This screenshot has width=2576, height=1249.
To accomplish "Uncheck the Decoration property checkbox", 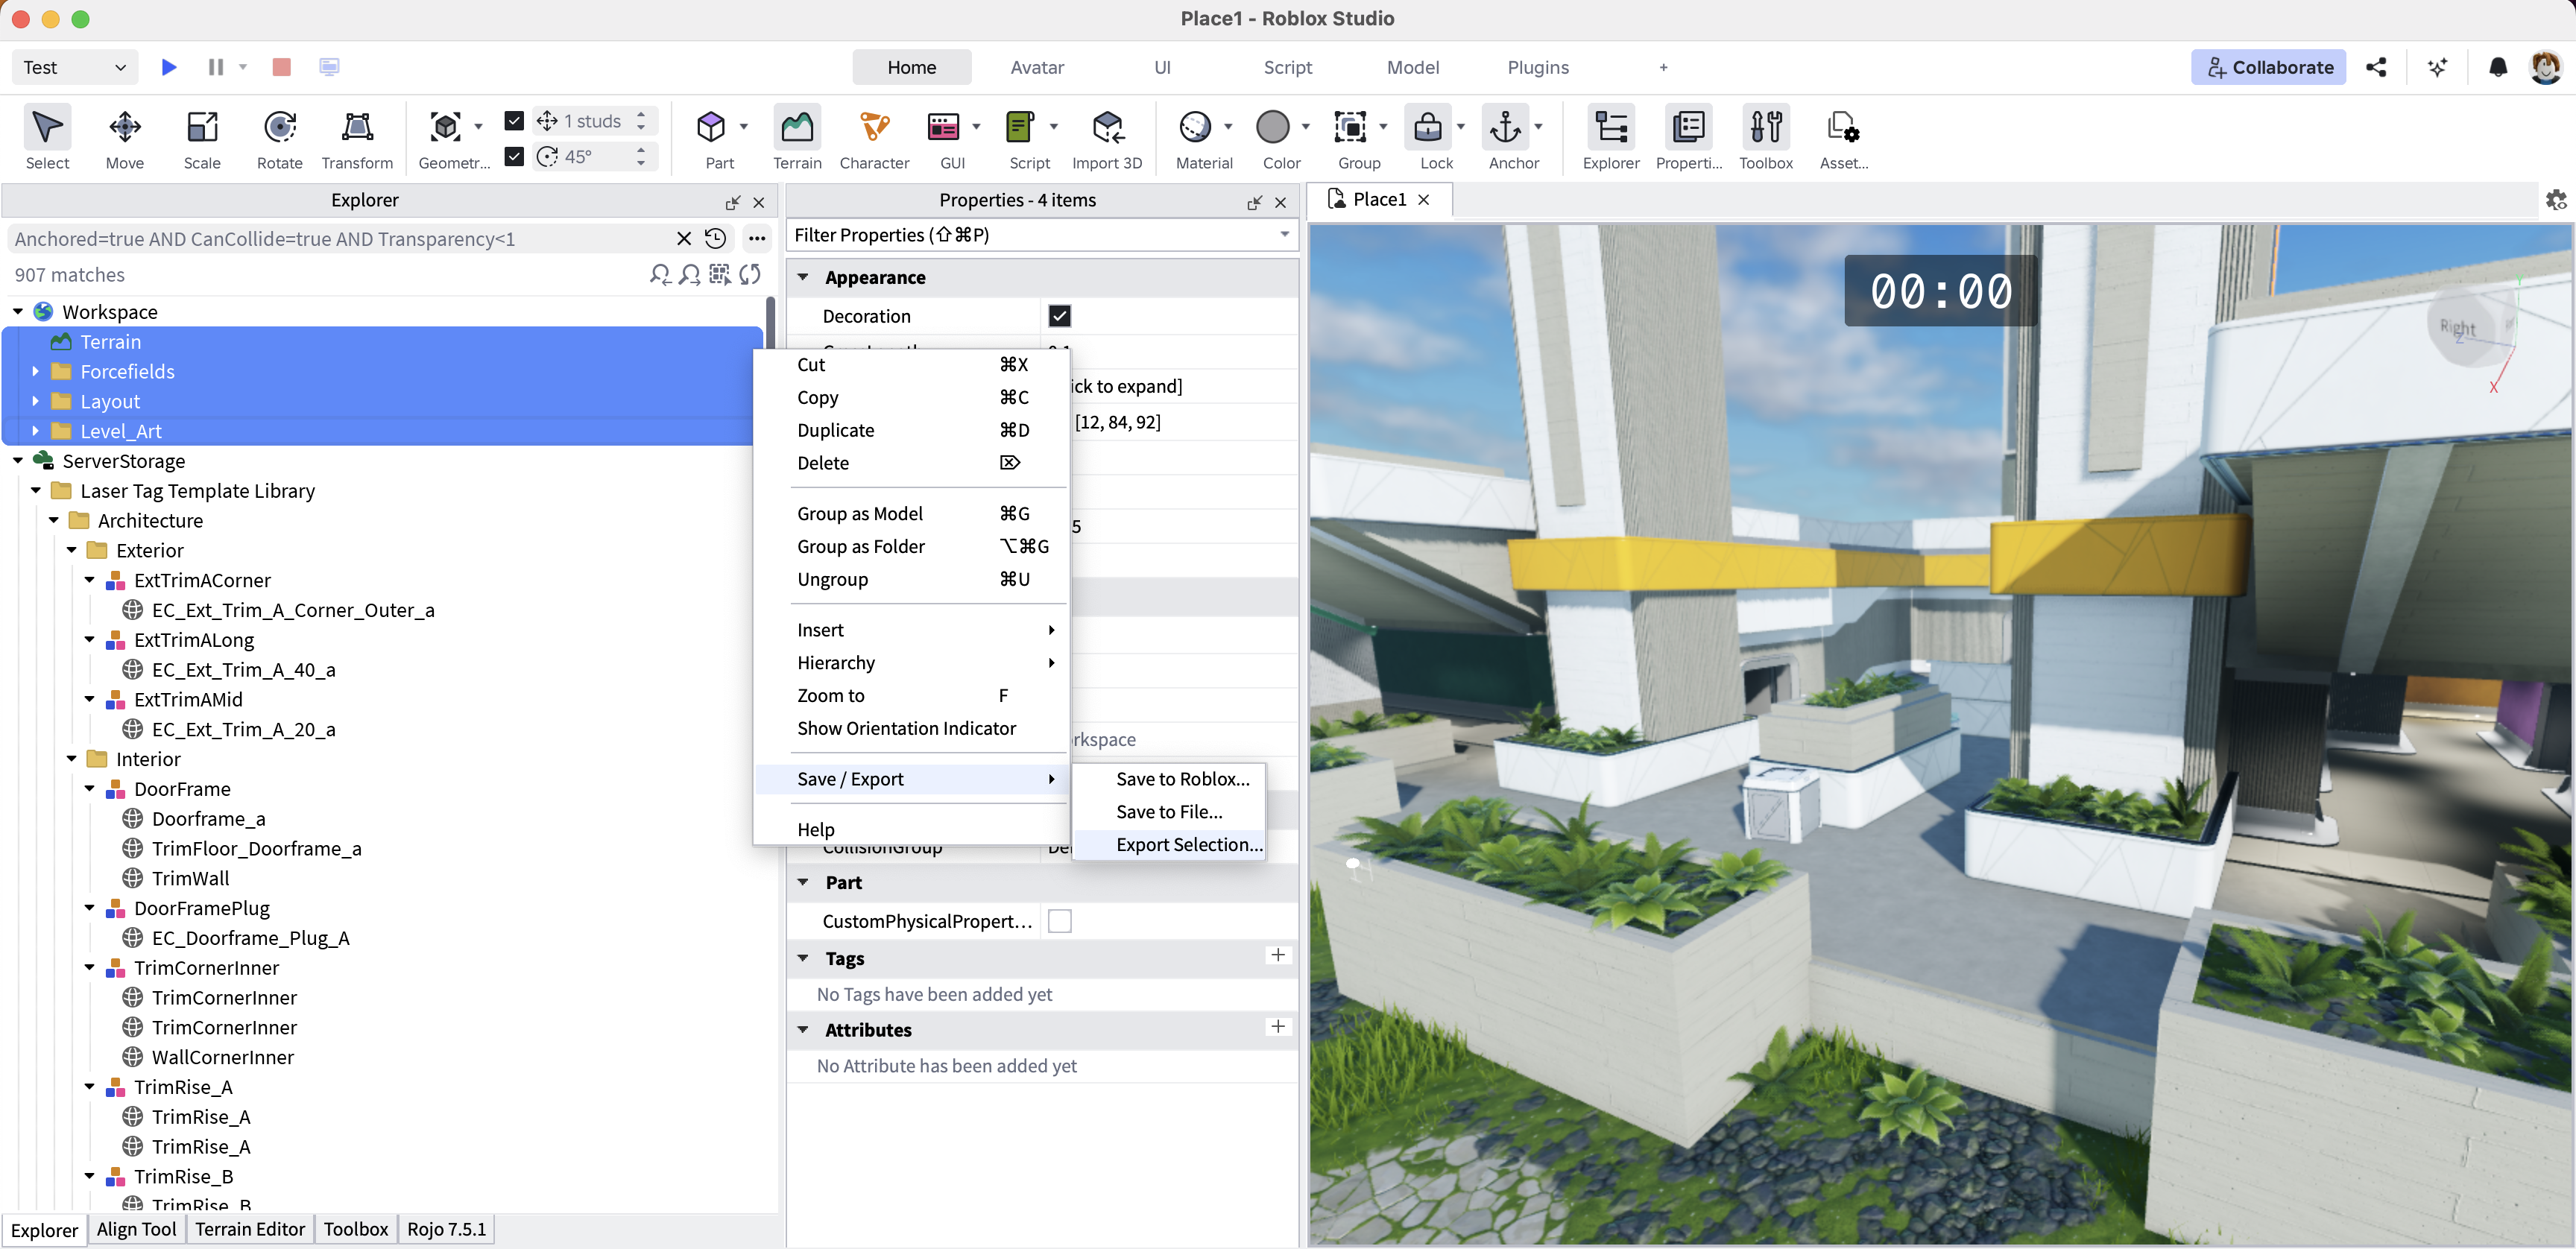I will pyautogui.click(x=1059, y=316).
